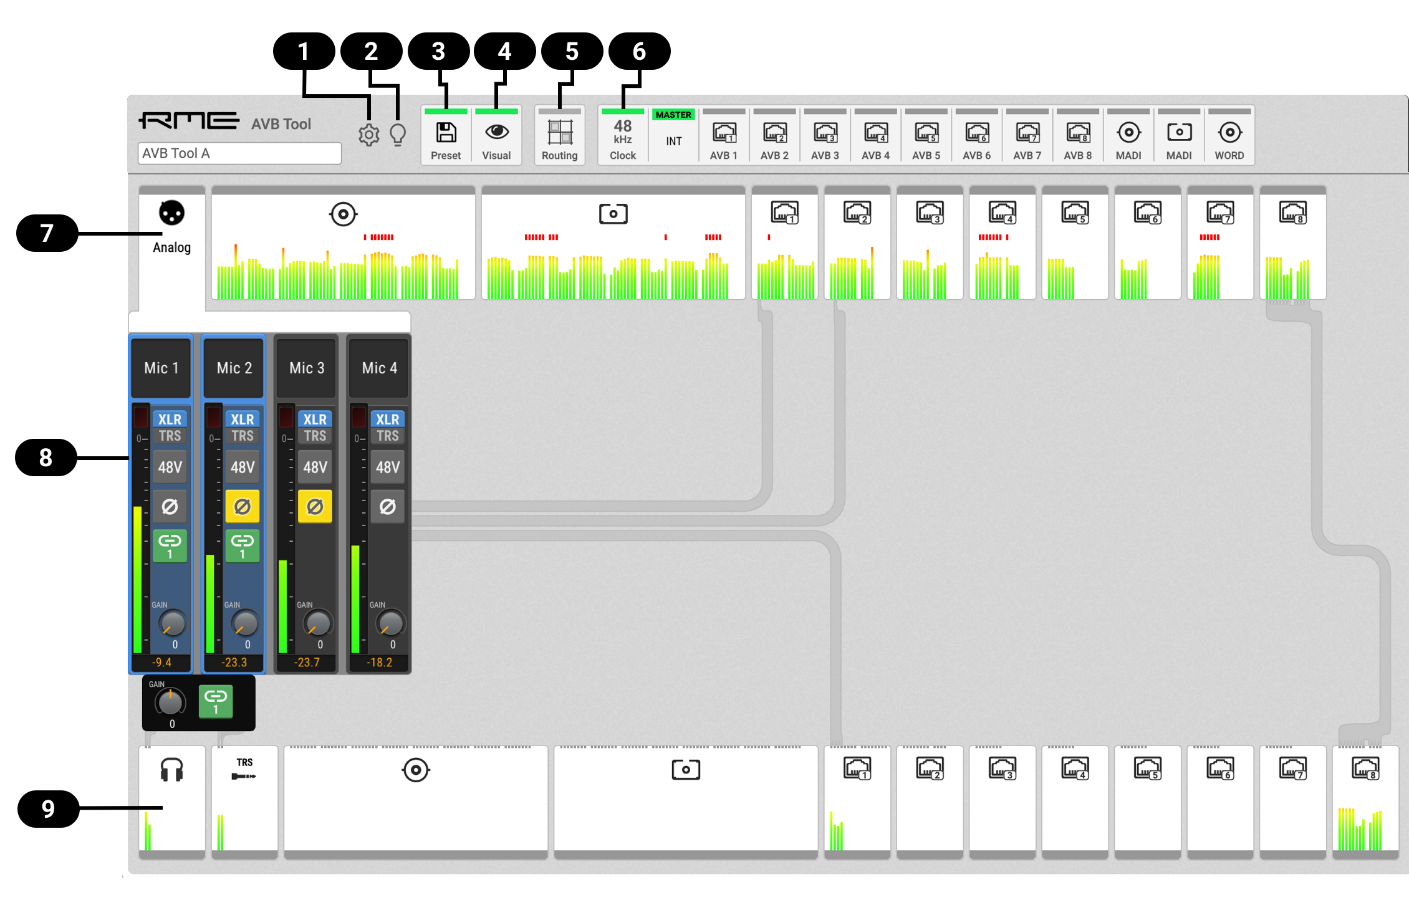
Task: Expand the MADI coaxial input panel
Action: click(x=343, y=242)
